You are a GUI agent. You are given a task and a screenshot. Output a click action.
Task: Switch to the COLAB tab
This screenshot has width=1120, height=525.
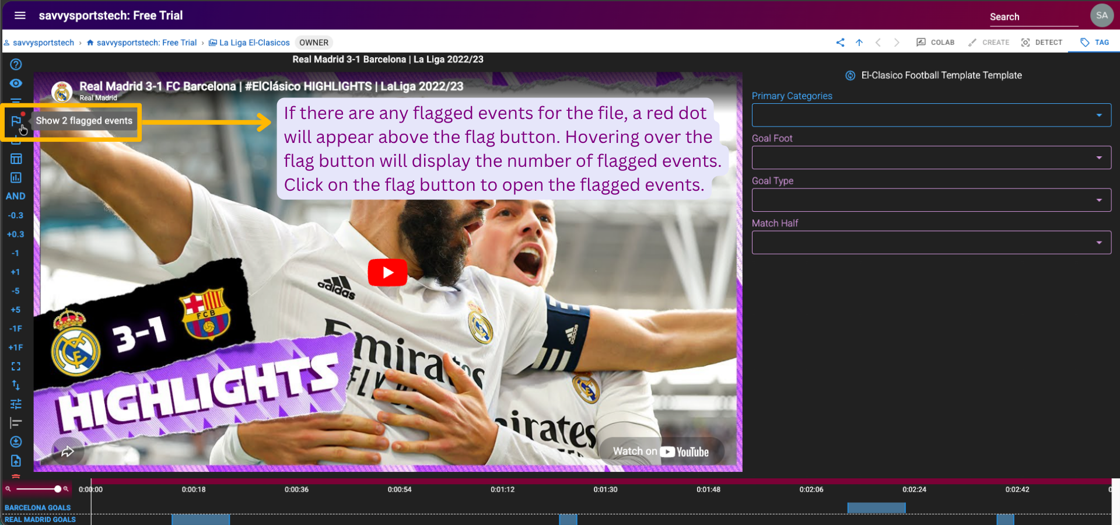tap(935, 43)
